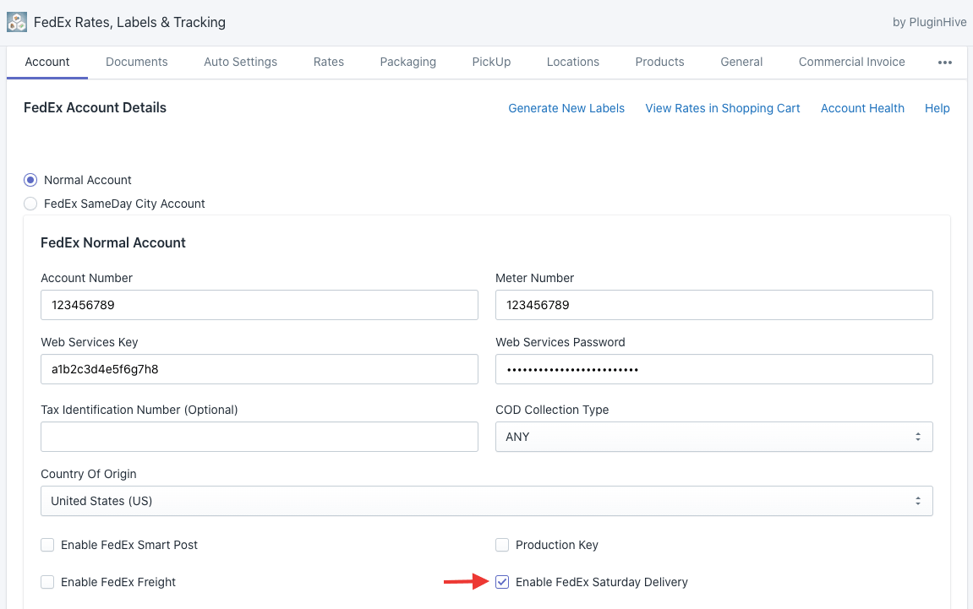Image resolution: width=973 pixels, height=609 pixels.
Task: Click into the Account Number field
Action: (259, 305)
